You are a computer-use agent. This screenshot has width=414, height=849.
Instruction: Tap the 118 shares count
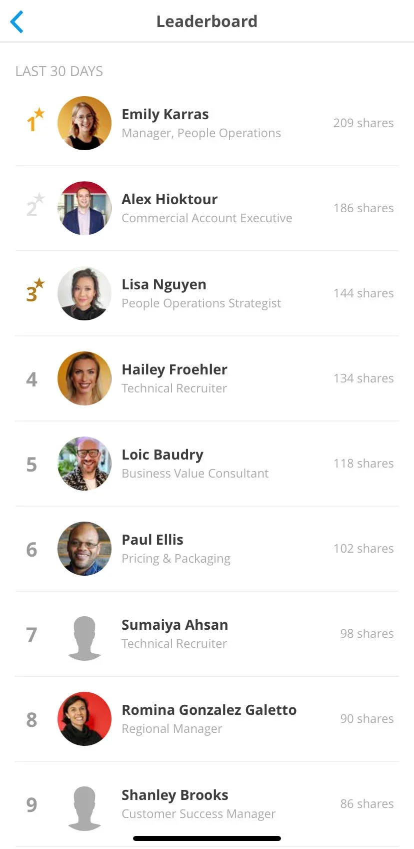[x=363, y=464]
